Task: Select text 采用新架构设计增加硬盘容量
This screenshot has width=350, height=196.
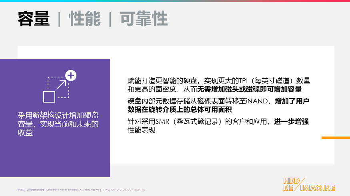Action: click(x=58, y=119)
